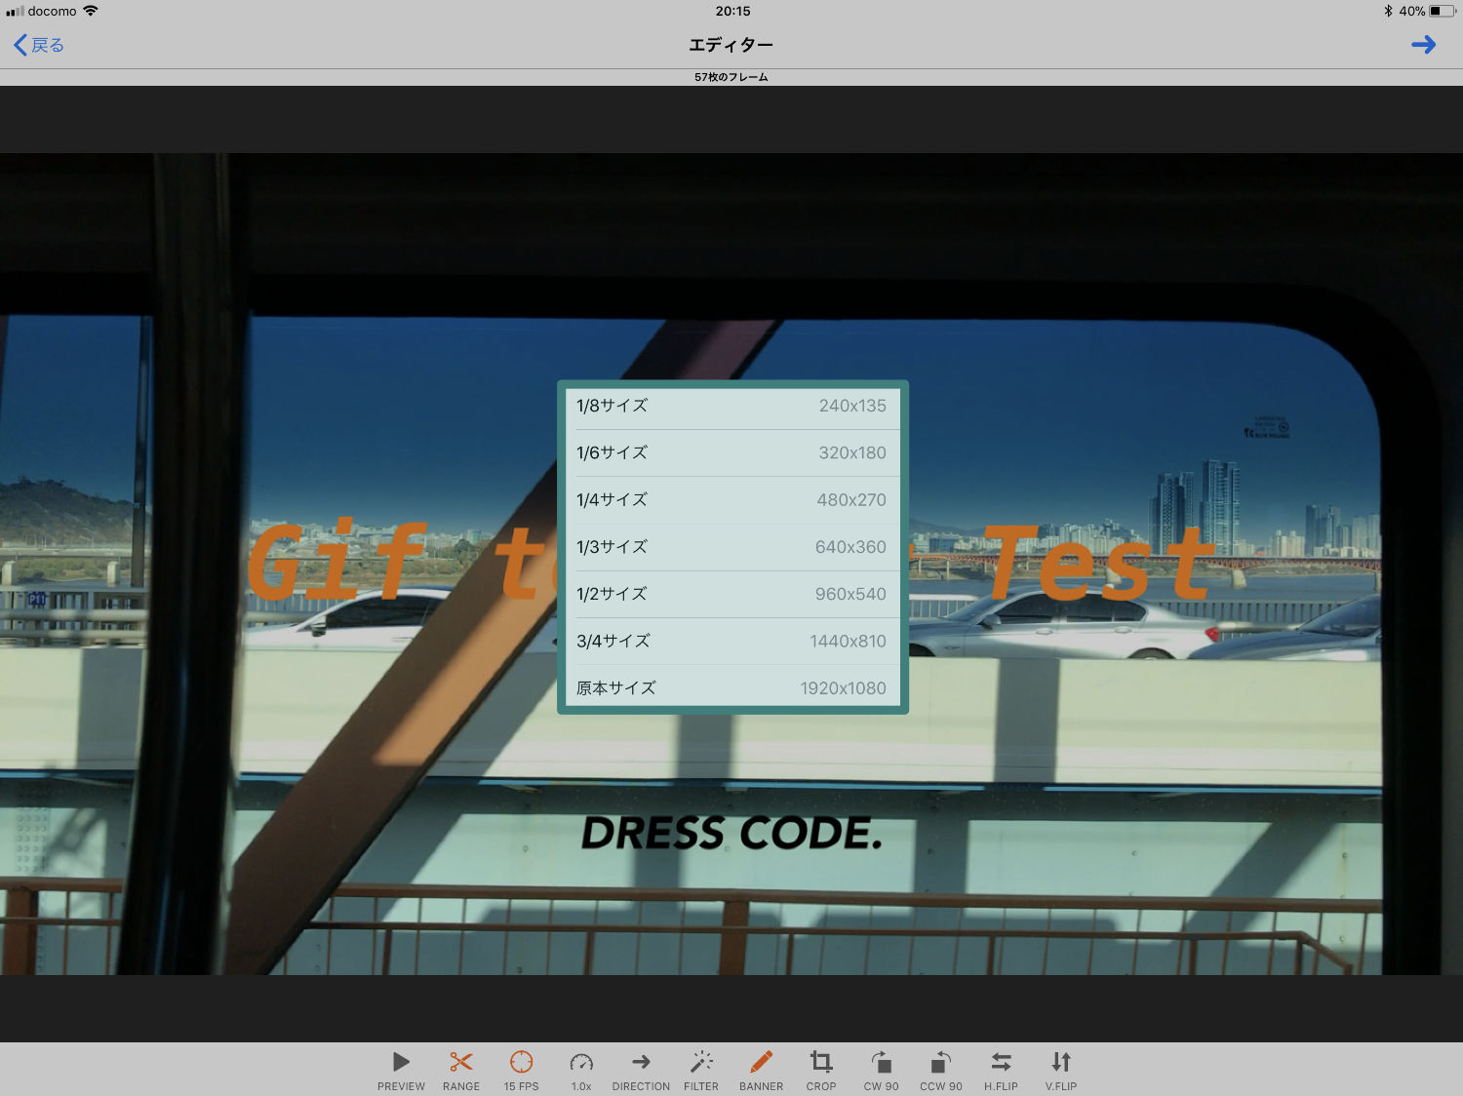
Task: Select 3/4サイズ 1440x810 size
Action: [731, 641]
